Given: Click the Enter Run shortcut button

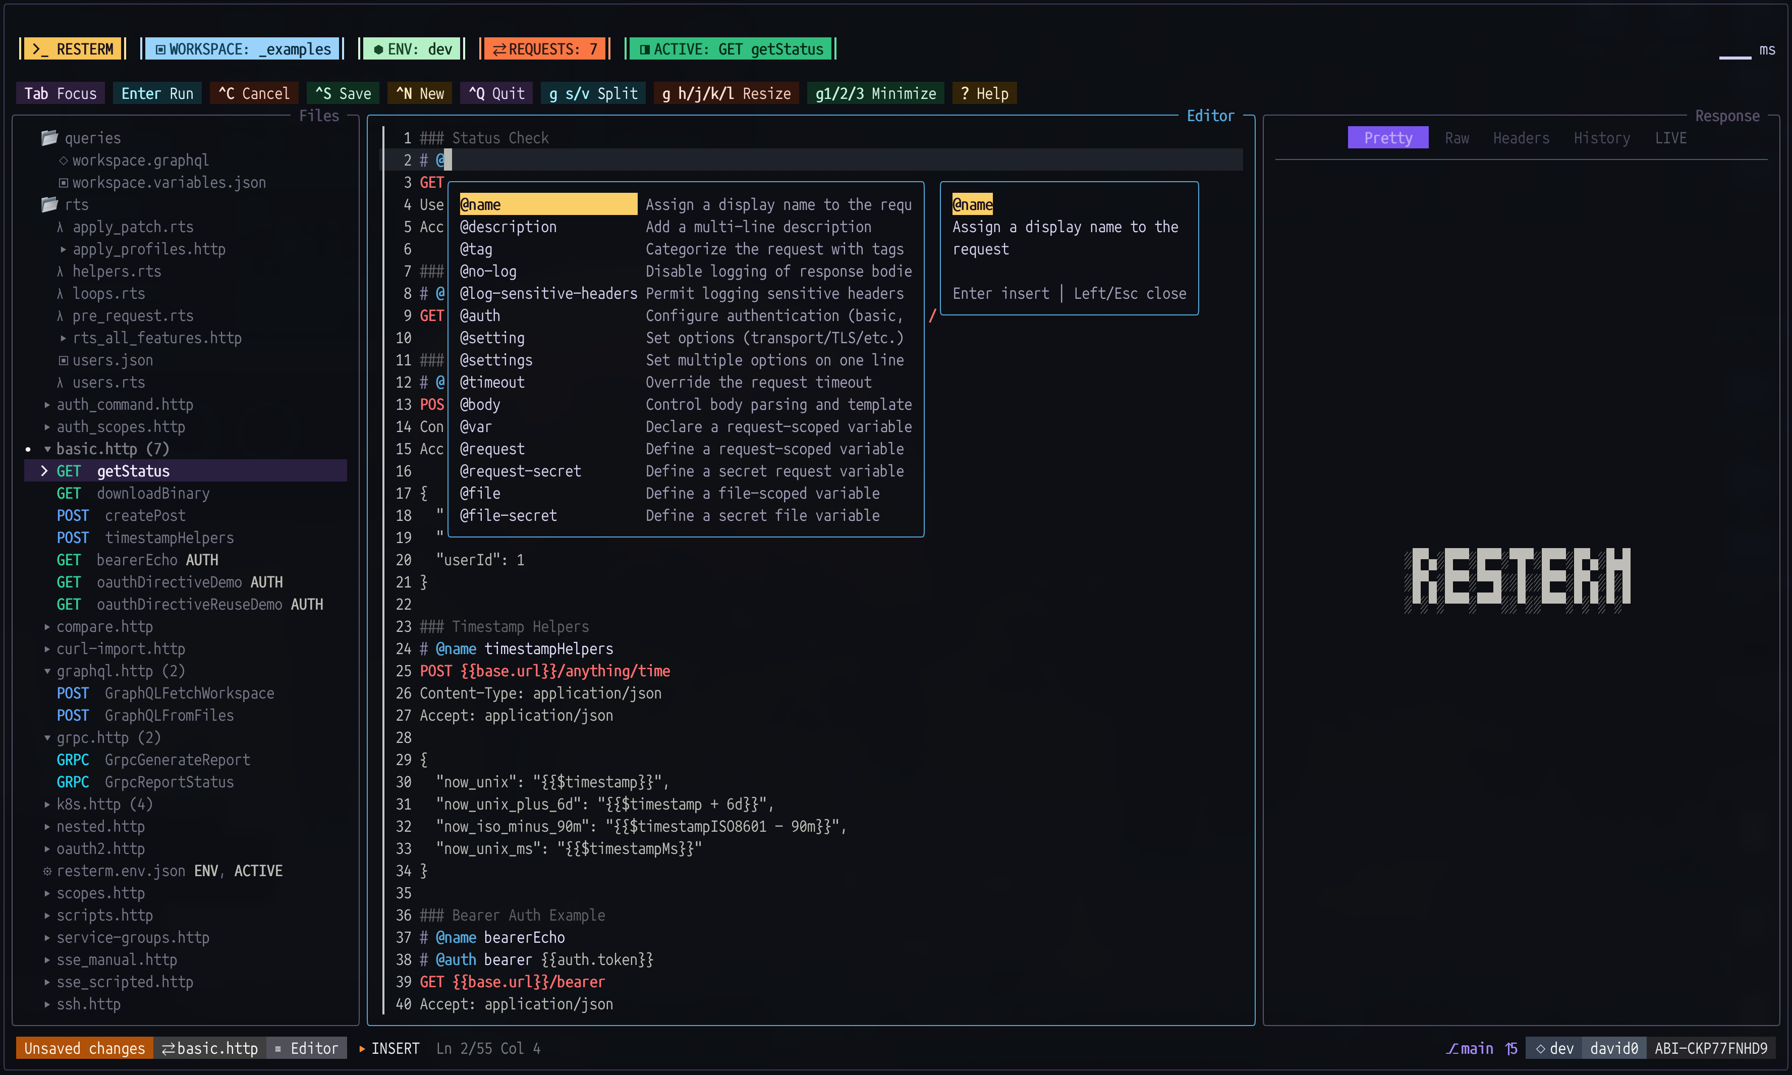Looking at the screenshot, I should click(x=157, y=93).
